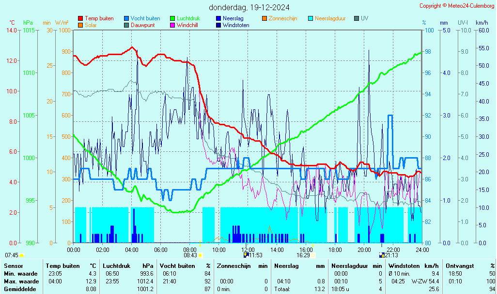Click the Dauwpunt legend label
This screenshot has height=294, width=497.
tap(142, 25)
